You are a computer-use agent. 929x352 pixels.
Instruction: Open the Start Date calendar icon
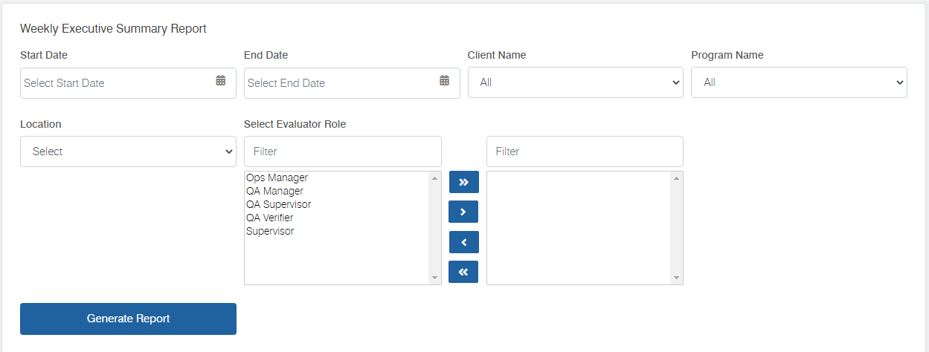coord(221,81)
